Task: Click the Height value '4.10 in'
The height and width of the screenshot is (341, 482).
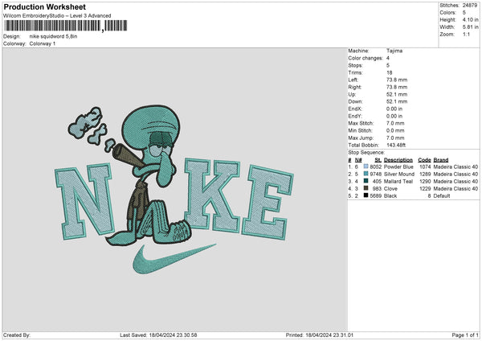Action: (470, 19)
